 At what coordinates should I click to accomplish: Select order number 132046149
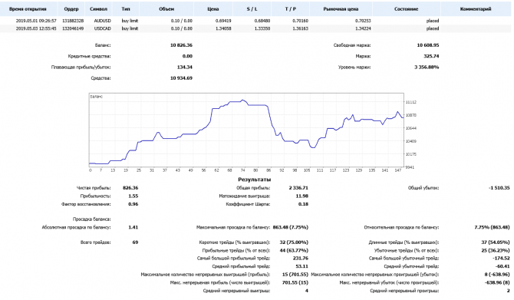[73, 28]
